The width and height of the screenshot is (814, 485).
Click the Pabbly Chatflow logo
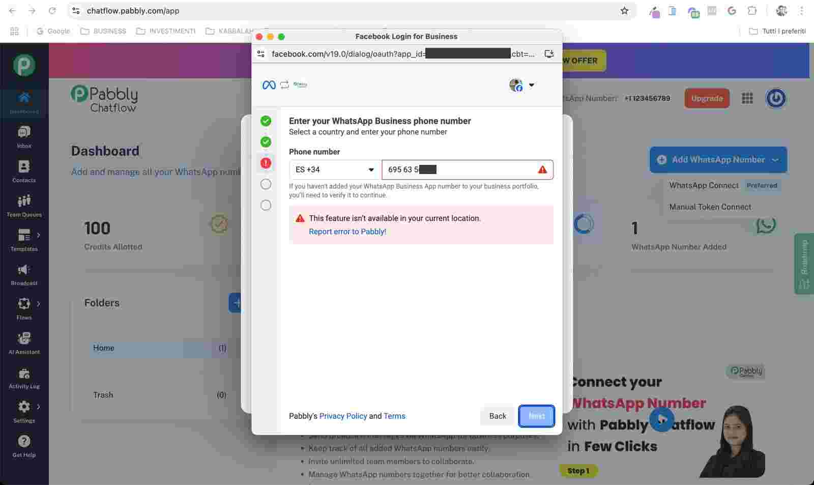[x=104, y=98]
